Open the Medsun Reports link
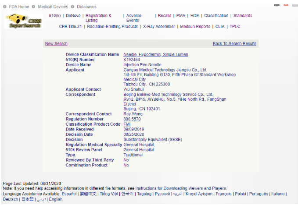Image resolution: width=298 pixels, height=205 pixels. (x=195, y=27)
